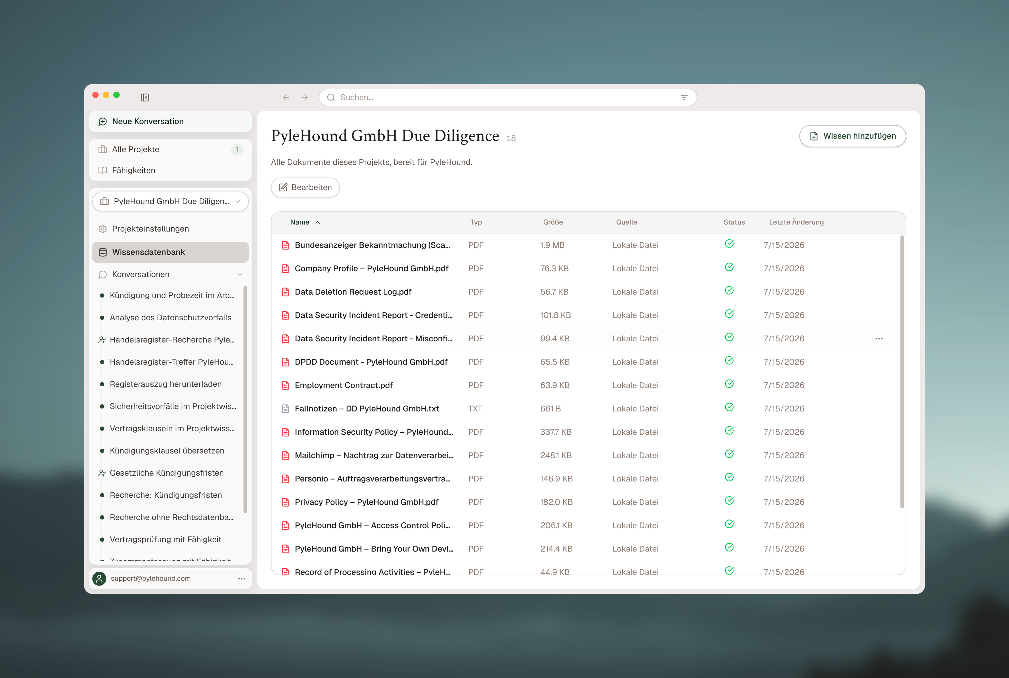This screenshot has height=678, width=1009.
Task: Go back with the left arrow
Action: [x=286, y=97]
